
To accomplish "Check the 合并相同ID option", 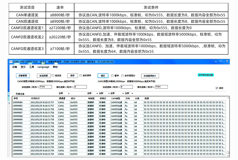I will (x=122, y=76).
